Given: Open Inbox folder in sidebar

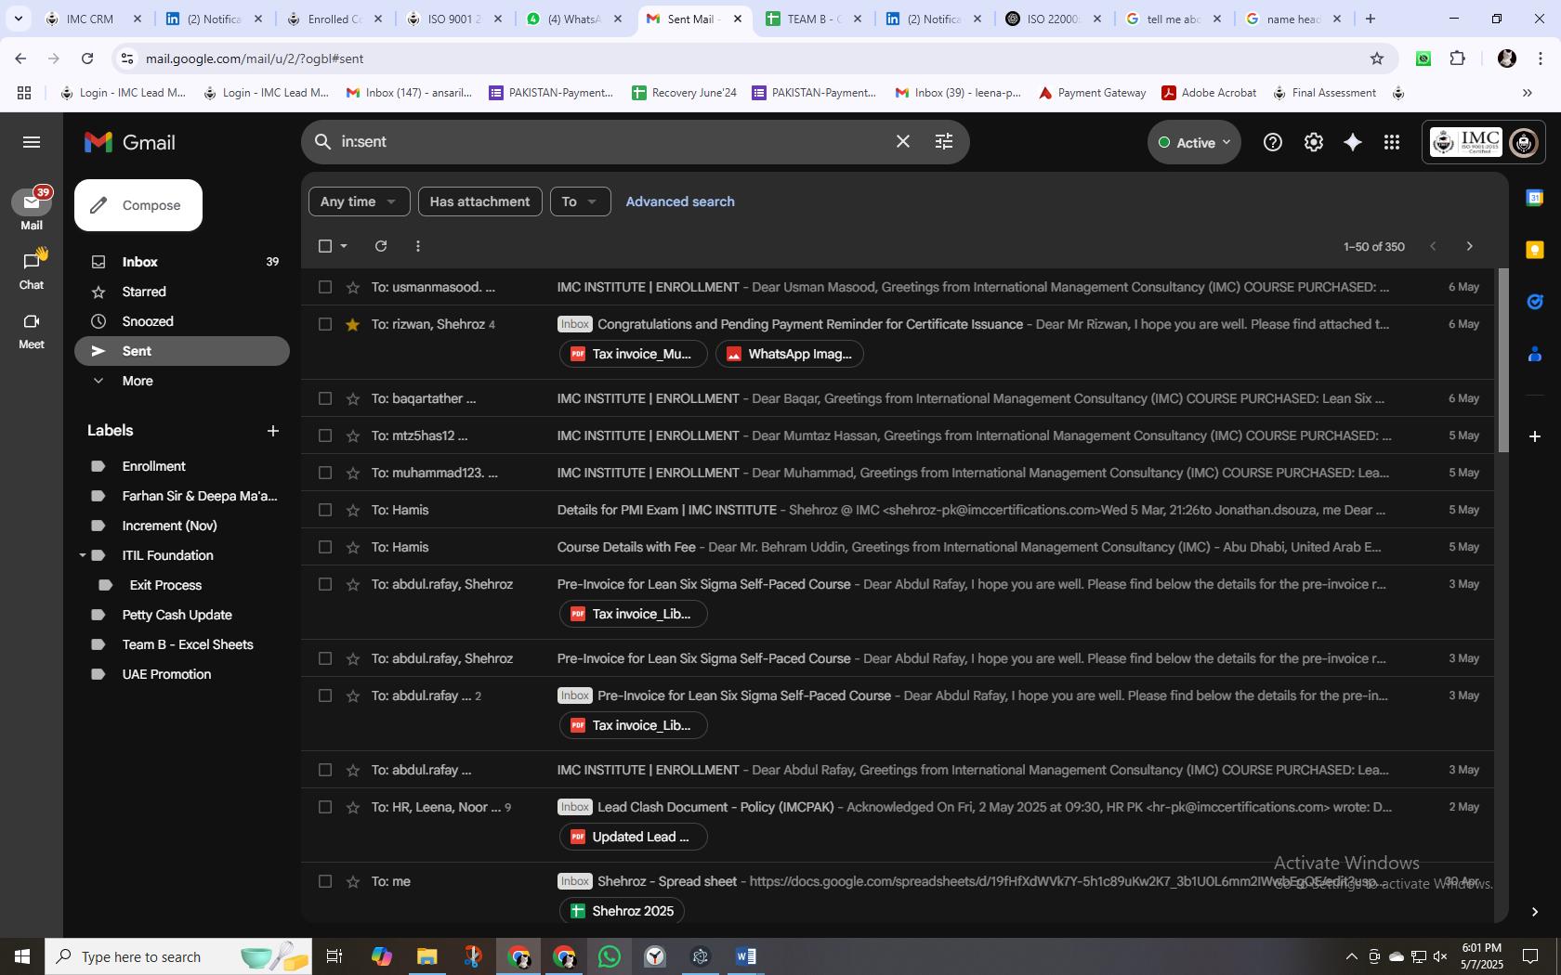Looking at the screenshot, I should (x=182, y=262).
